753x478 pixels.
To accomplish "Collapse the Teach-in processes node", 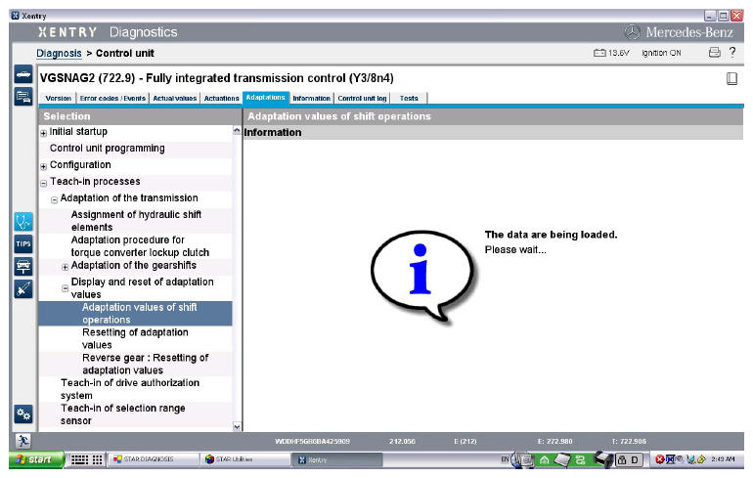I will click(43, 183).
